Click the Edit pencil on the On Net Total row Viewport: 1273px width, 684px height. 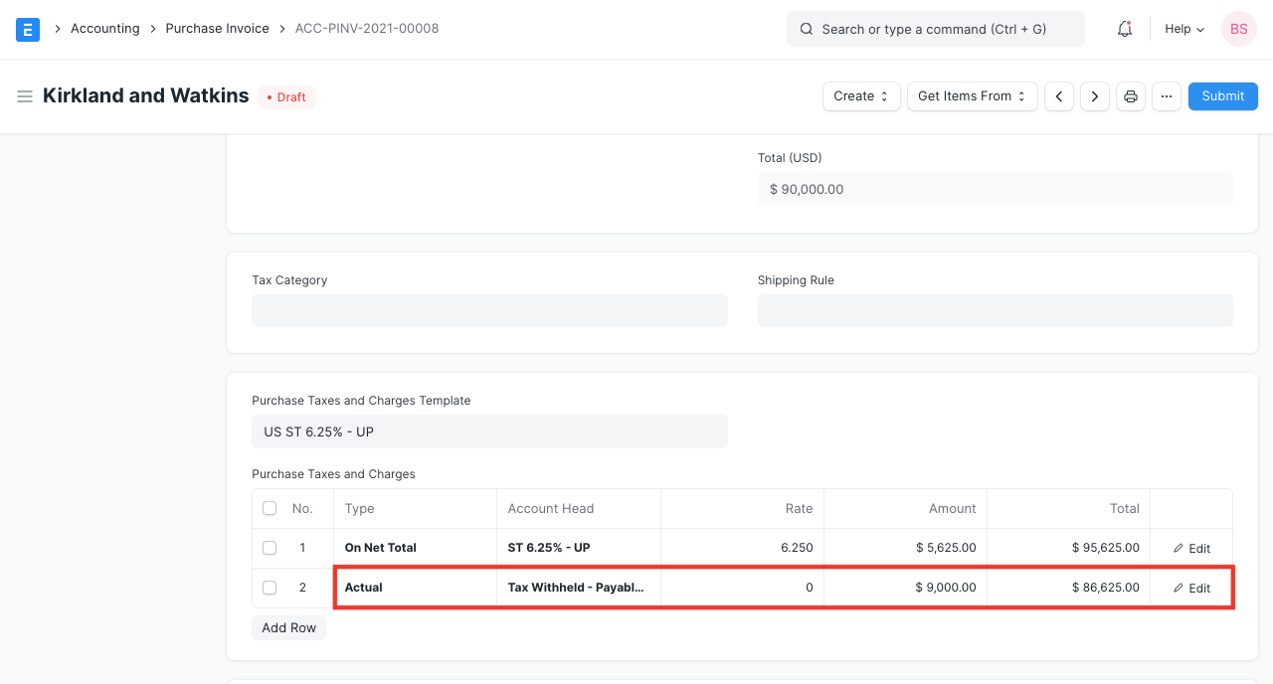[1191, 548]
